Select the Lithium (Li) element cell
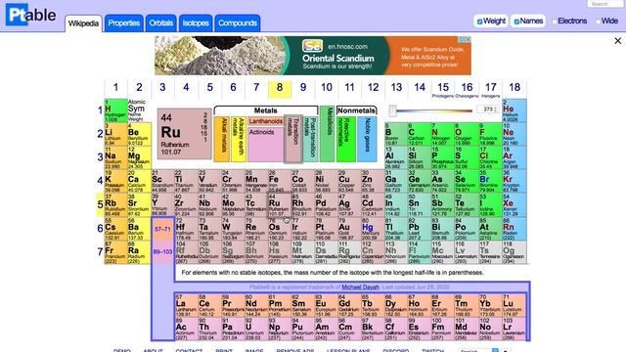The height and width of the screenshot is (352, 626). coord(116,134)
